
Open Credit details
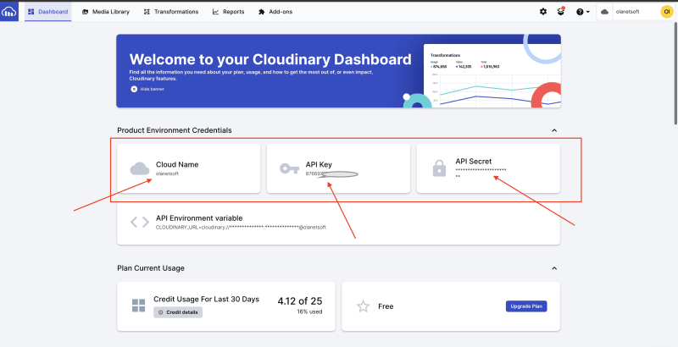178,312
